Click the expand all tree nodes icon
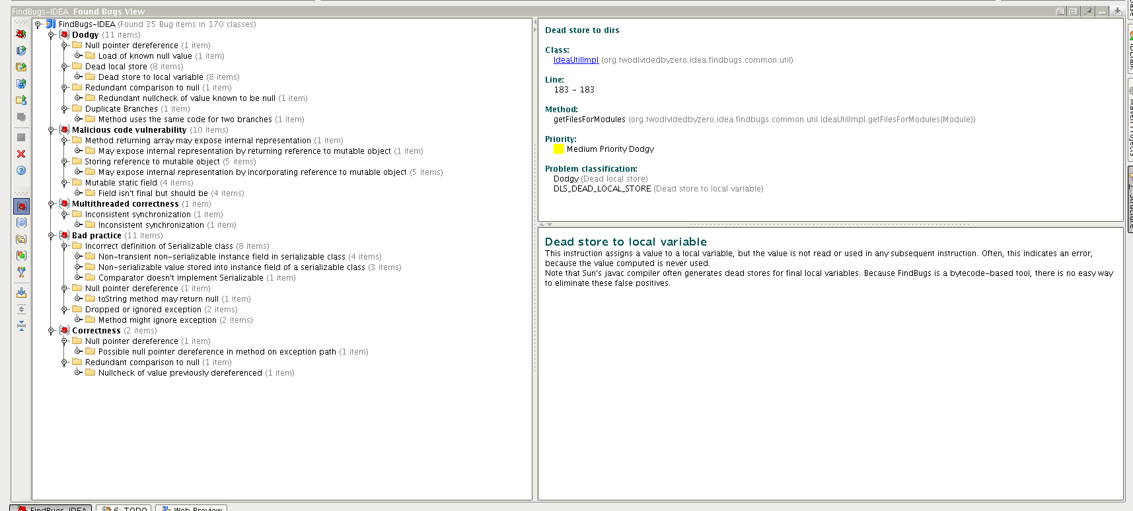 coord(21,309)
